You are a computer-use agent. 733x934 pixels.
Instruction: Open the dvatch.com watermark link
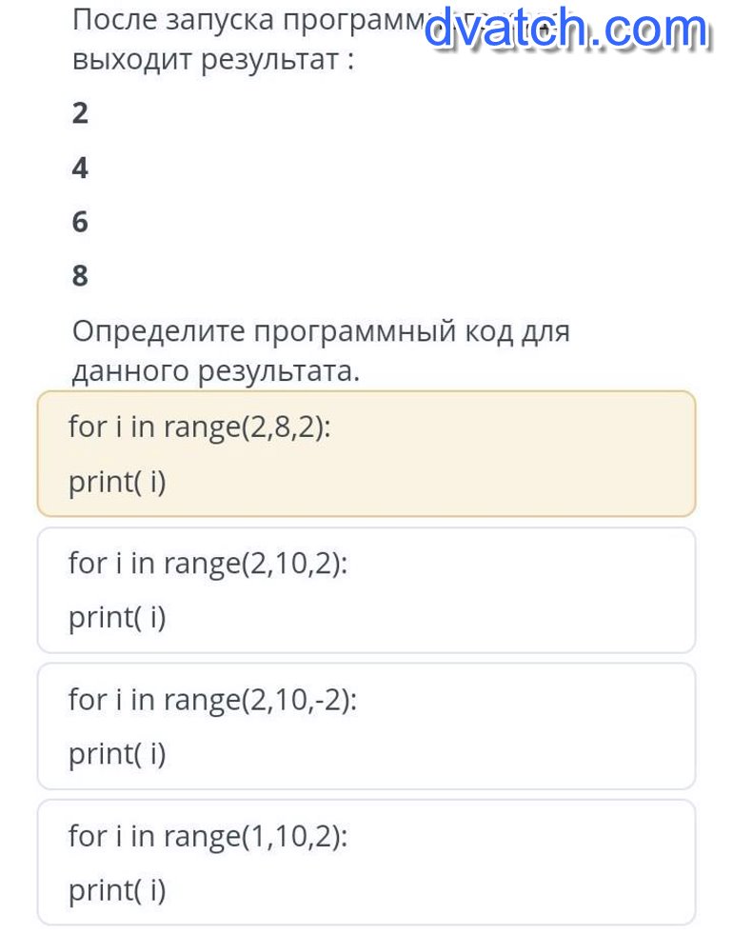coord(566,30)
